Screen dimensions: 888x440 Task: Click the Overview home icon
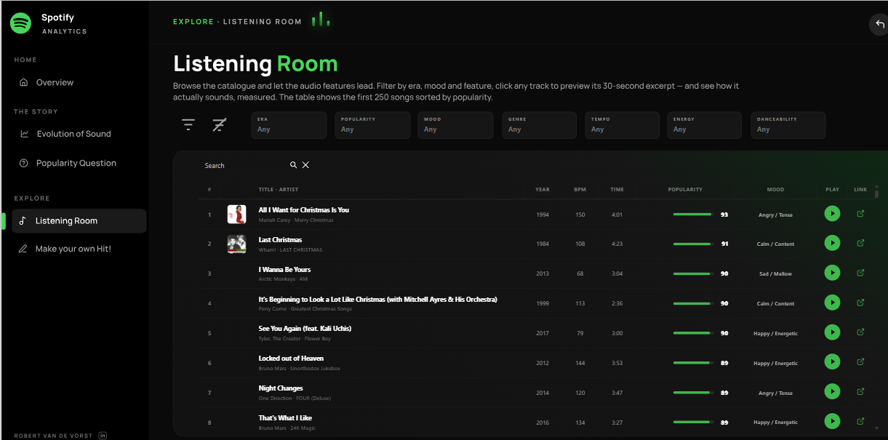[24, 82]
